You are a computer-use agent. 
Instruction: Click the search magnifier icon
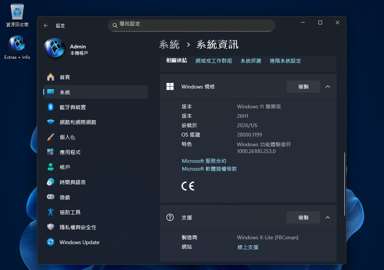tap(115, 25)
